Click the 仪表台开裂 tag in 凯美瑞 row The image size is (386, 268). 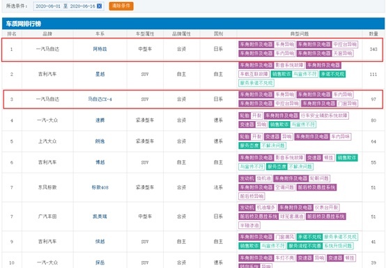[x=326, y=207]
